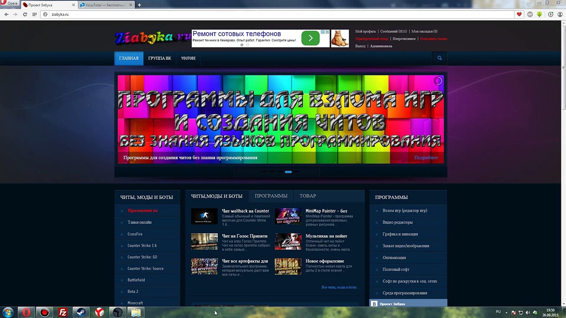
Task: Close the phone repair ad banner
Action: click(327, 32)
